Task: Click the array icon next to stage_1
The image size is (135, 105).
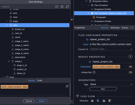Action: coord(13,61)
